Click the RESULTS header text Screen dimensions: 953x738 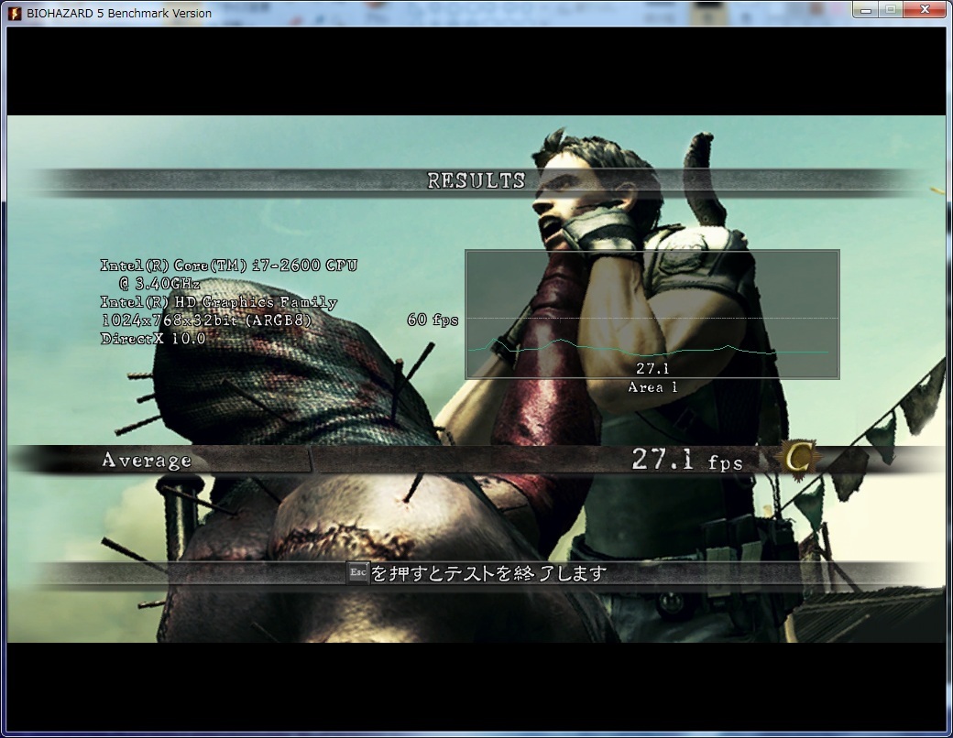476,180
